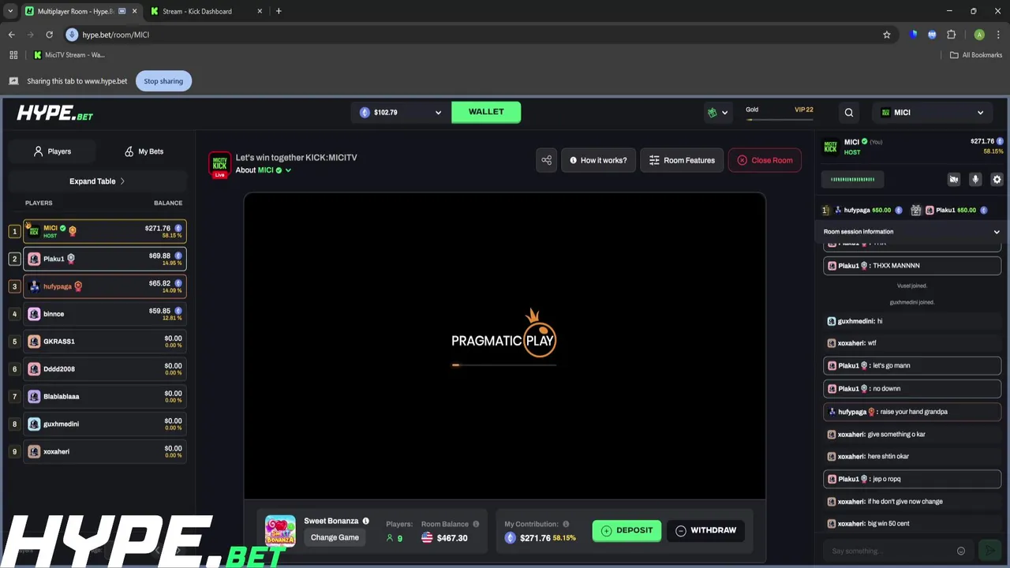The height and width of the screenshot is (568, 1010).
Task: Open the browser extensions puzzle icon
Action: 951,35
